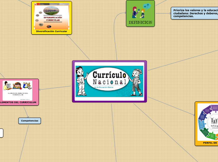
Task: Select the central Currículo Nacional node
Action: tap(109, 82)
